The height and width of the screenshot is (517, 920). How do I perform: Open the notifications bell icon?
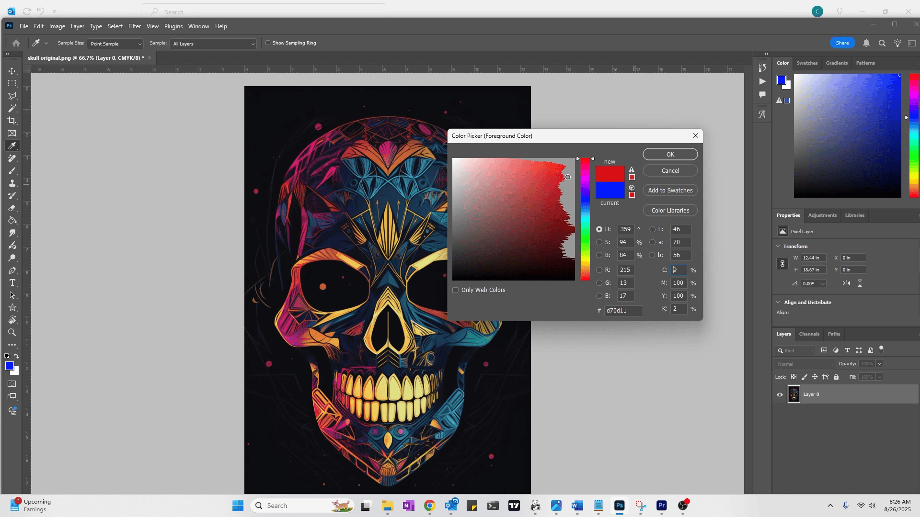point(866,43)
